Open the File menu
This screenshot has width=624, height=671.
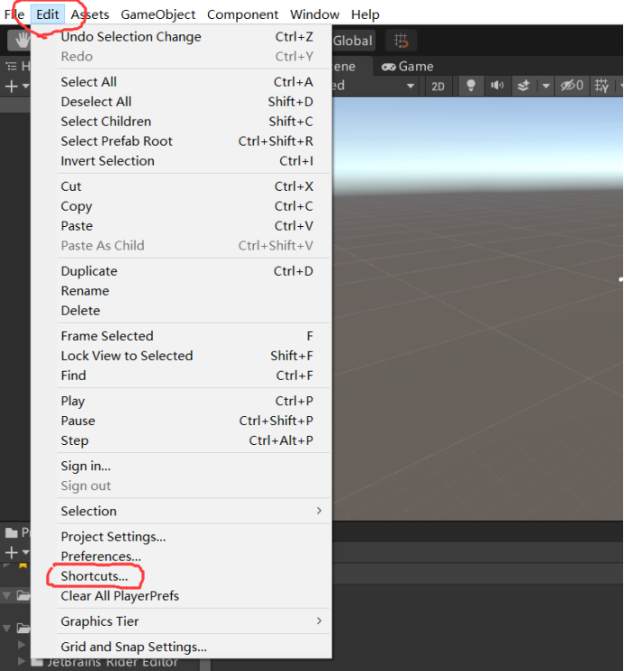tap(14, 14)
